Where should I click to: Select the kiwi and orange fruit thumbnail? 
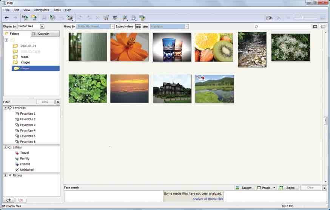point(214,47)
